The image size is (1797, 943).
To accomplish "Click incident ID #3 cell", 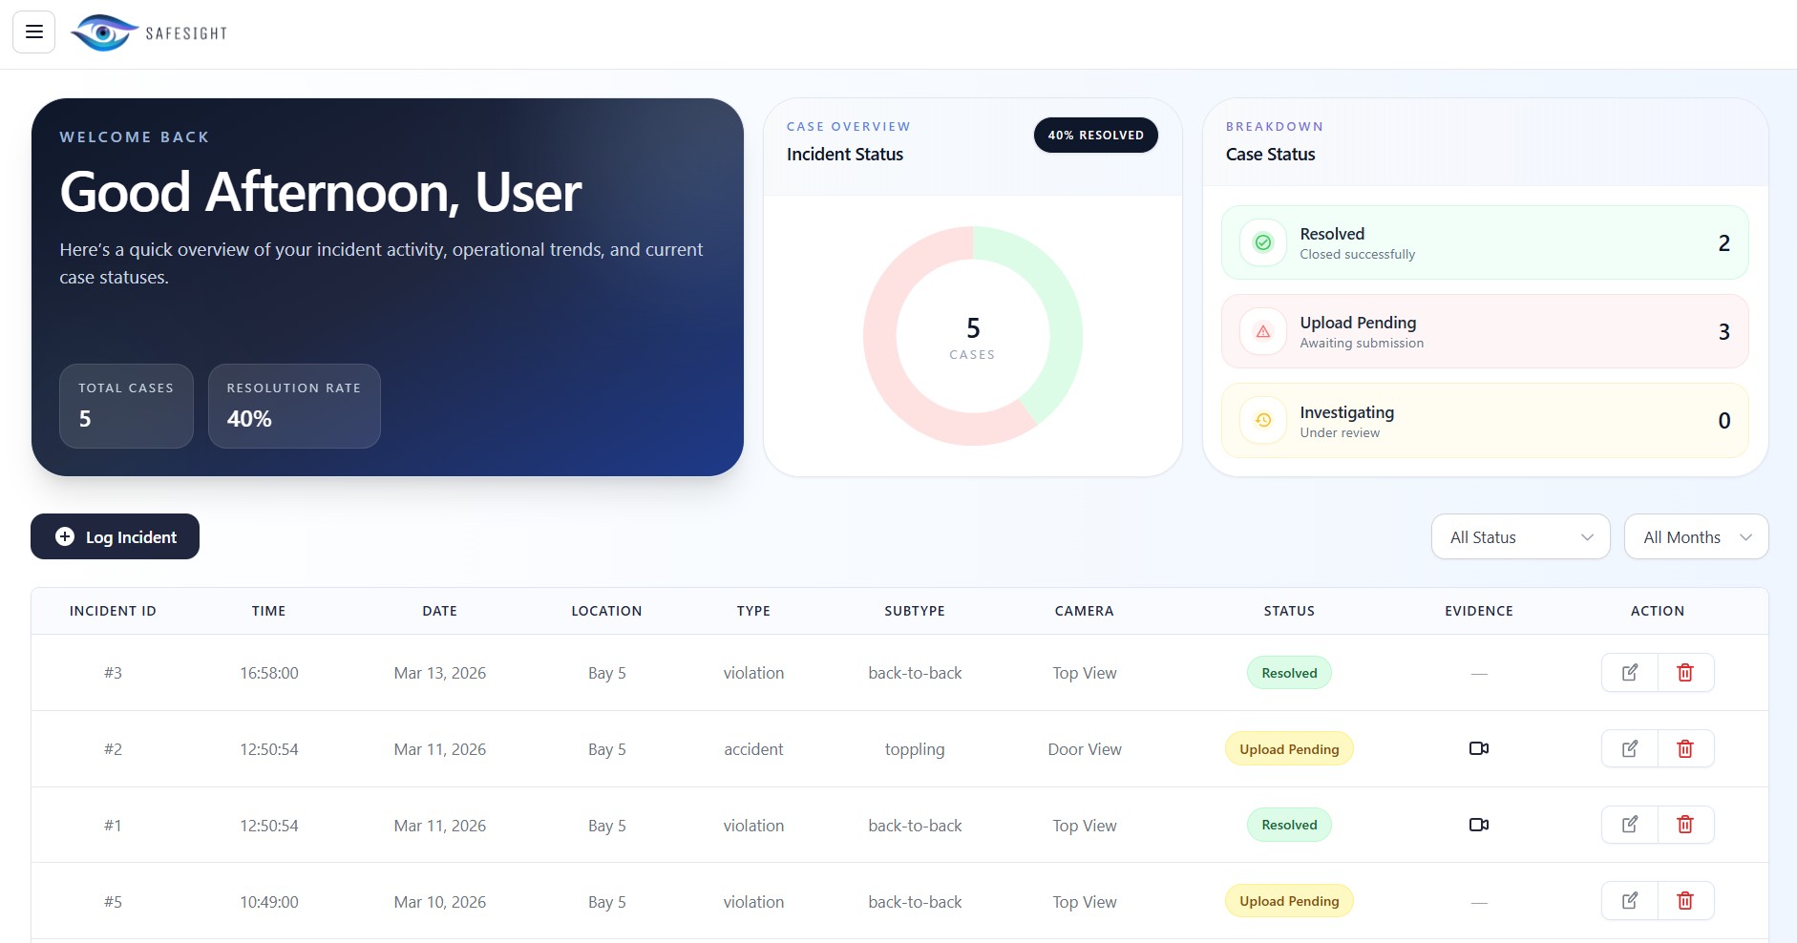I will click(113, 673).
